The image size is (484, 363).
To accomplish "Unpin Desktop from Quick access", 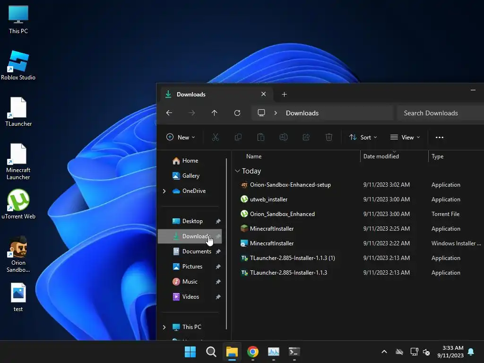I will pos(218,221).
